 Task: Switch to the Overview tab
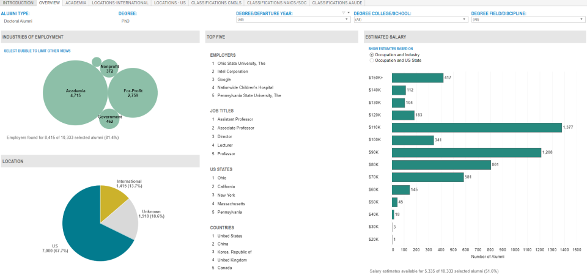(x=50, y=2)
